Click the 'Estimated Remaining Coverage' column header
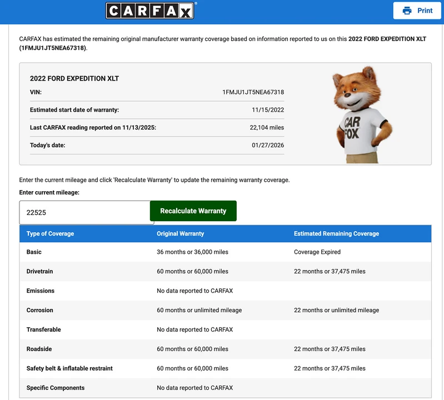Screen dimensions: 444x400 [x=336, y=233]
